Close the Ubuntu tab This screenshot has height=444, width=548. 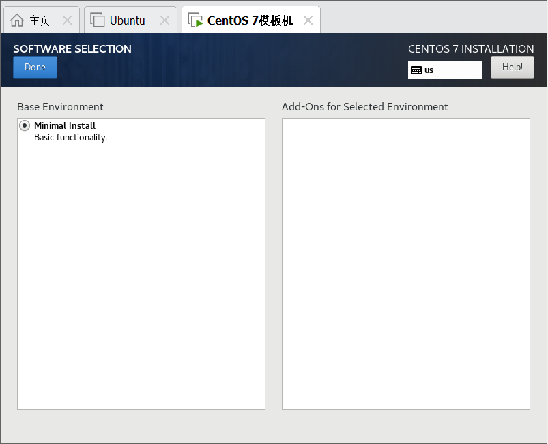click(164, 20)
